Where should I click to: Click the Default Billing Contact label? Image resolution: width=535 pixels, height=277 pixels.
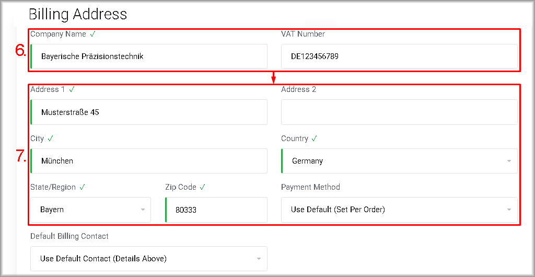click(69, 236)
